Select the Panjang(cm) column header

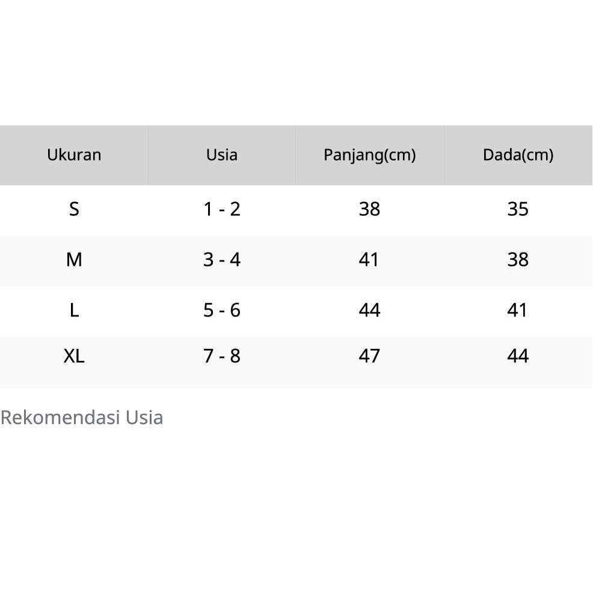coord(370,155)
